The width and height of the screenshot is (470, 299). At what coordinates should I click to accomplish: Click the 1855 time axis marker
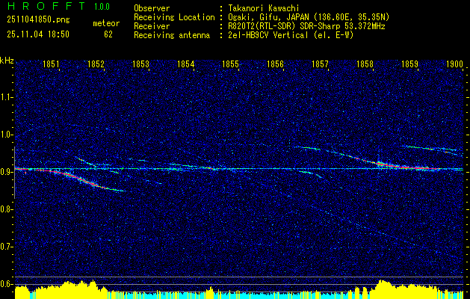230,64
